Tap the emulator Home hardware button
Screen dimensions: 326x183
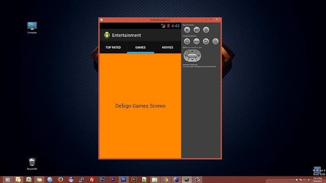pos(187,41)
